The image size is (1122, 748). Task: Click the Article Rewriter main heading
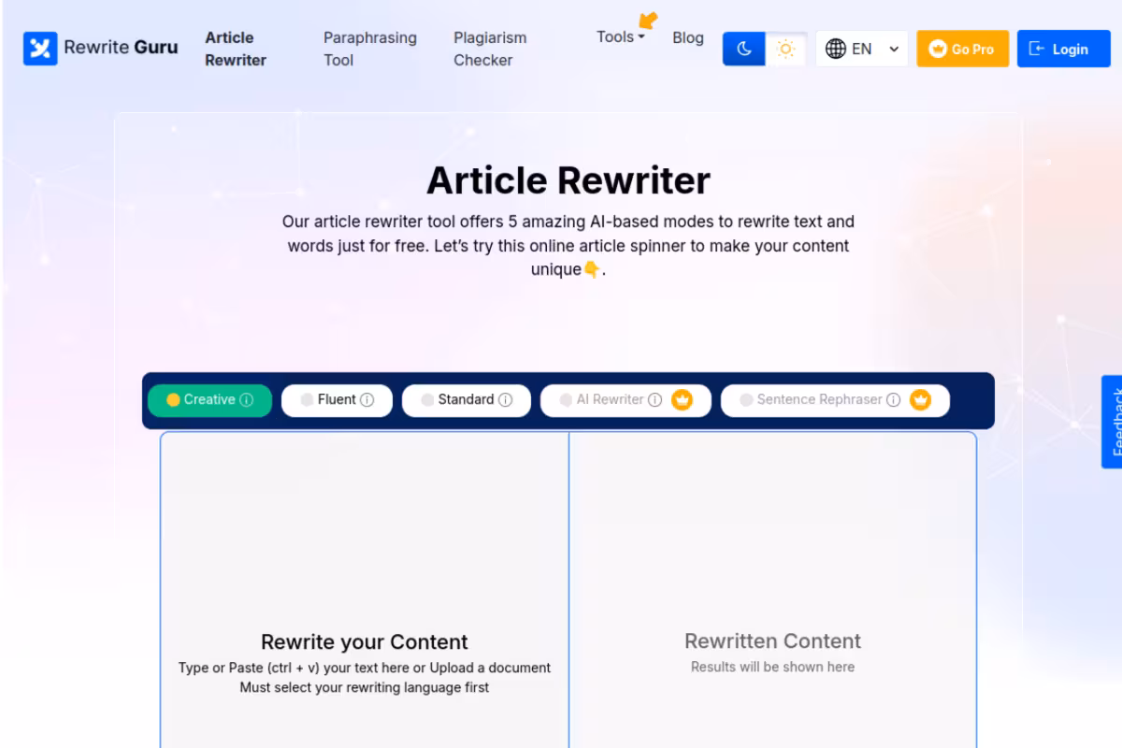[568, 180]
